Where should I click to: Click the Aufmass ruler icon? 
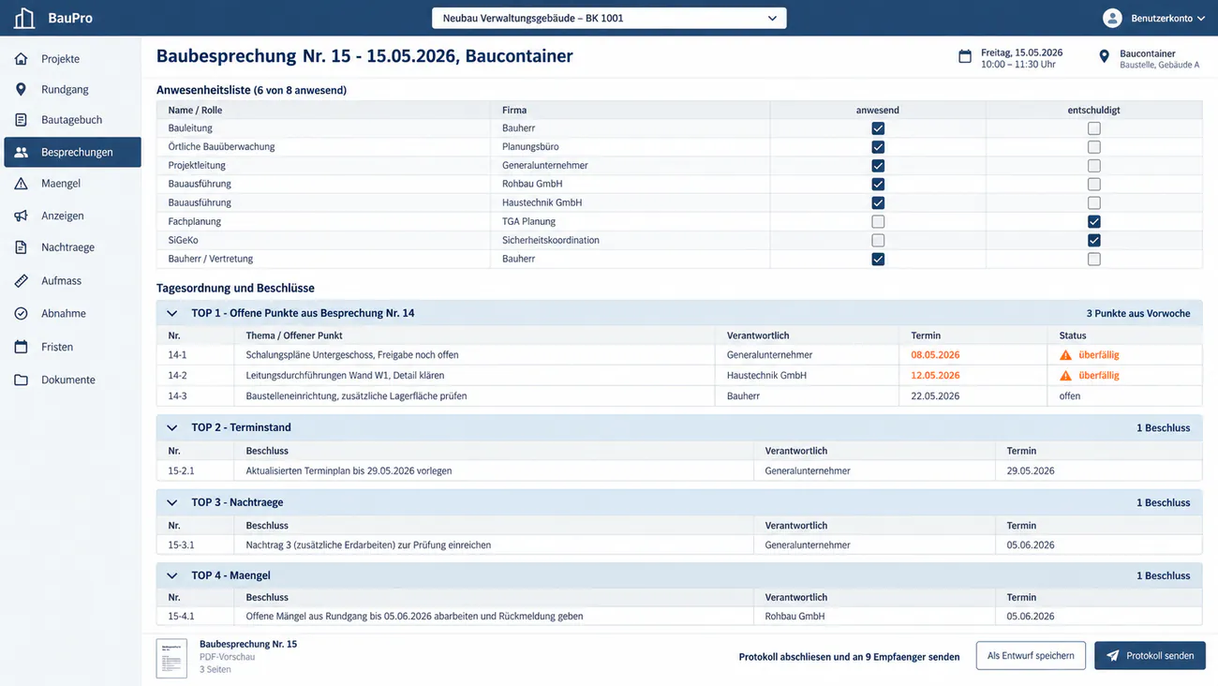[x=22, y=281]
